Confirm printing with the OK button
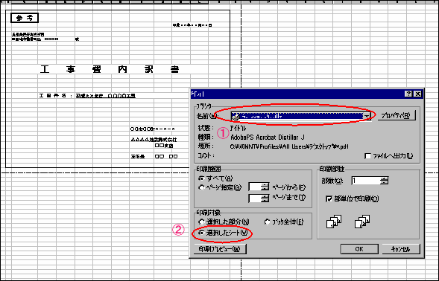Viewport: 439px width, 281px height. tap(359, 249)
